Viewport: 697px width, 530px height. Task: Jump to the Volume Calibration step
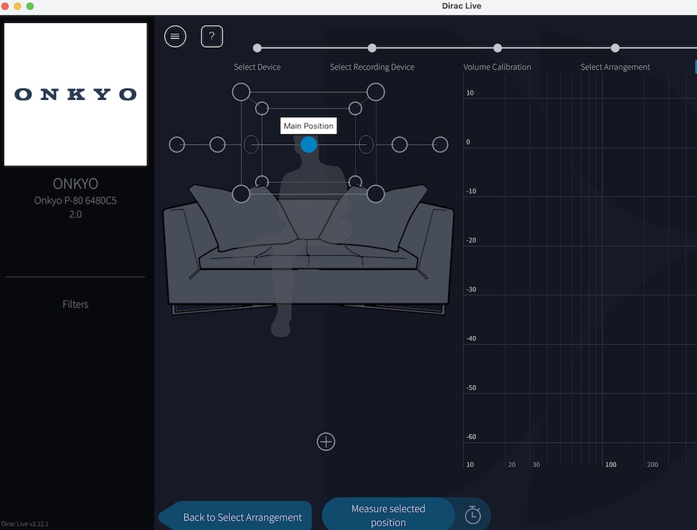point(497,48)
